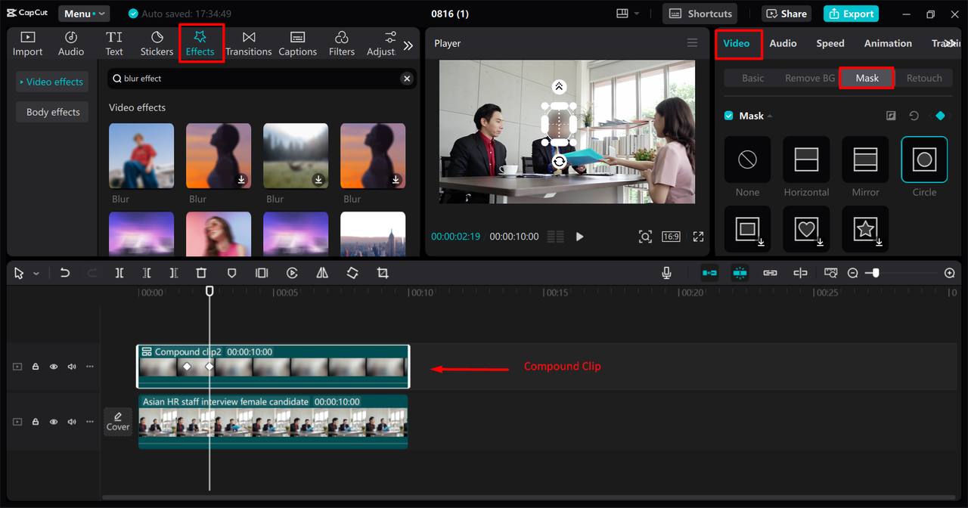
Task: Open the Filters tab
Action: 341,44
